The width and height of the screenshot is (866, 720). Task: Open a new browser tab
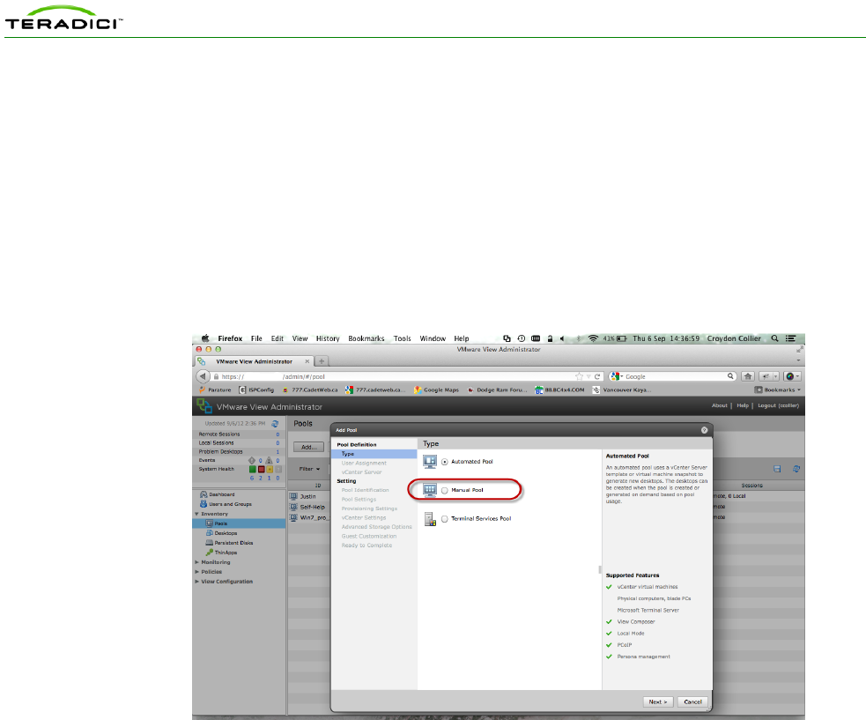click(322, 361)
